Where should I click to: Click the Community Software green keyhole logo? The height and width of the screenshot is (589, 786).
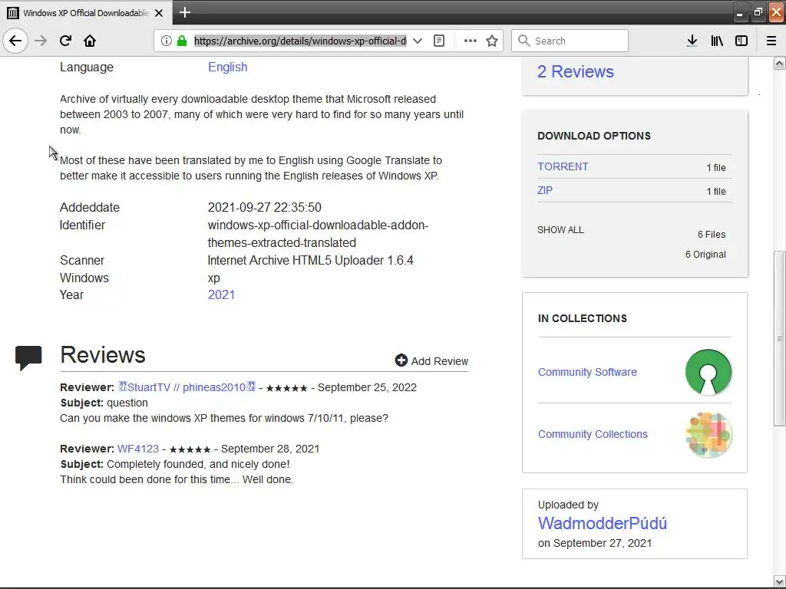click(708, 372)
